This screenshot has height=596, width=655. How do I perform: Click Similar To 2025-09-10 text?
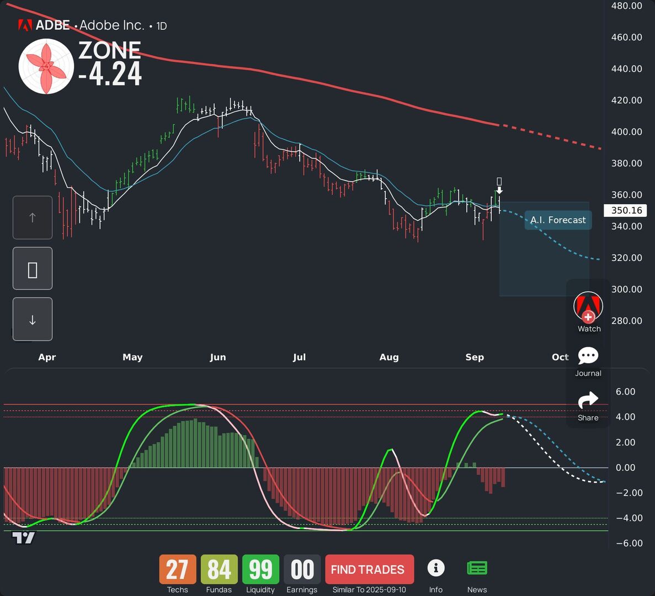(369, 590)
